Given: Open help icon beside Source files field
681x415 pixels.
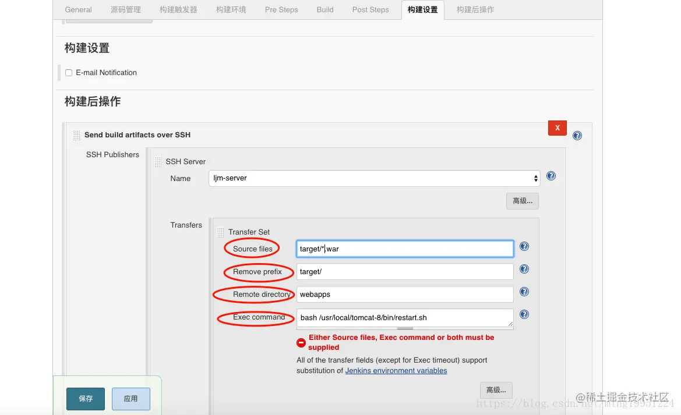Looking at the screenshot, I should [x=524, y=246].
